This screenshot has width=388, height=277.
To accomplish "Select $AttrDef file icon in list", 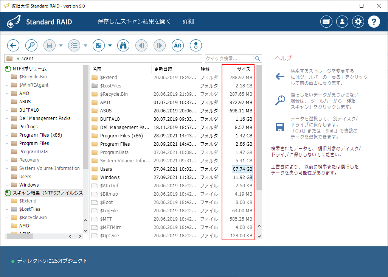I will coord(95,186).
